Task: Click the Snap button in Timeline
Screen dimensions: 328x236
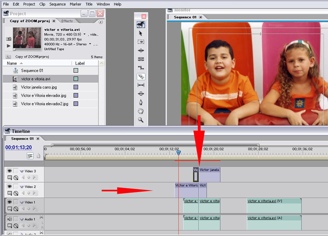Action: pos(30,155)
